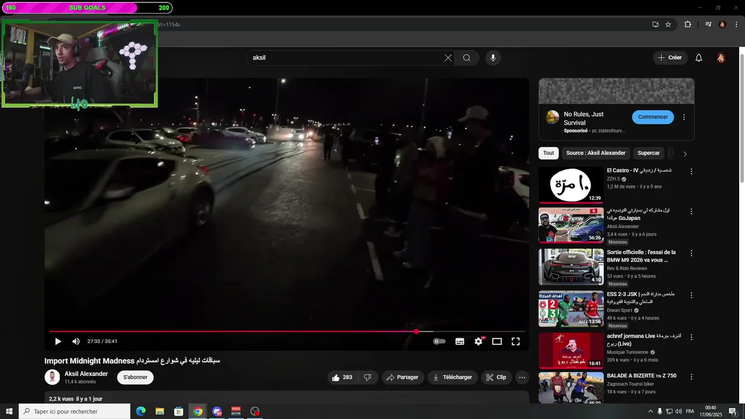This screenshot has height=419, width=745.
Task: Bookmark this page with the star
Action: click(668, 24)
